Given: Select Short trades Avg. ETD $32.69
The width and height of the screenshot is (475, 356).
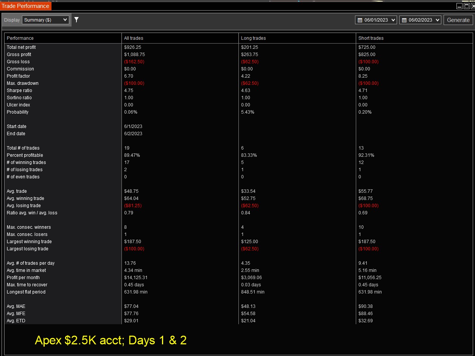Looking at the screenshot, I should tap(366, 321).
